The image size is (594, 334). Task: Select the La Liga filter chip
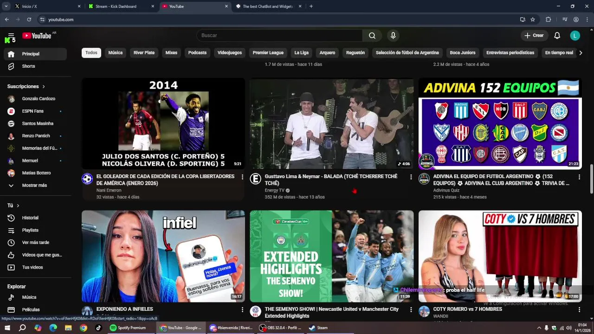point(302,53)
